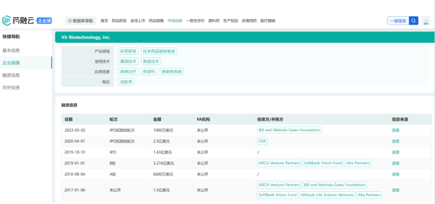Click the 一键搜索 input field
This screenshot has height=204, width=435.
coord(398,21)
